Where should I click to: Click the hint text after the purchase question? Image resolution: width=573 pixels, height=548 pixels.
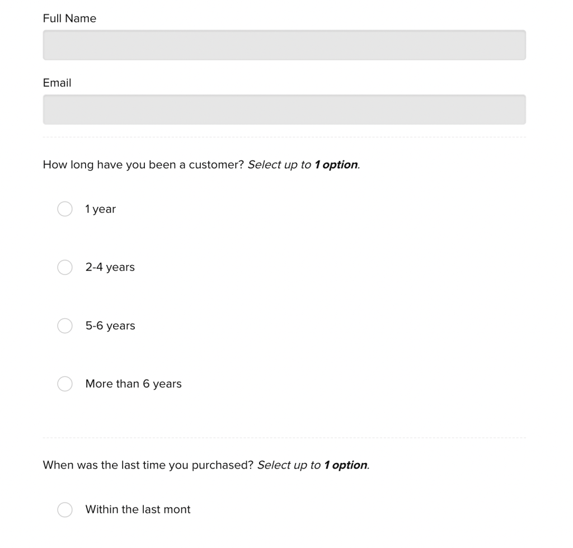(x=313, y=465)
